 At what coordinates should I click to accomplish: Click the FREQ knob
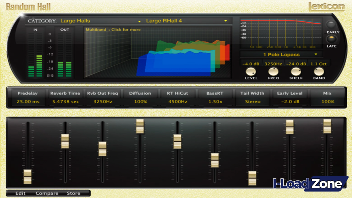click(x=273, y=71)
